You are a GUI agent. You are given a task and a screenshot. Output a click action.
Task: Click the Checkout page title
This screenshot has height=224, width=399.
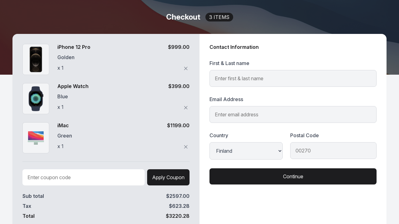coord(183,17)
